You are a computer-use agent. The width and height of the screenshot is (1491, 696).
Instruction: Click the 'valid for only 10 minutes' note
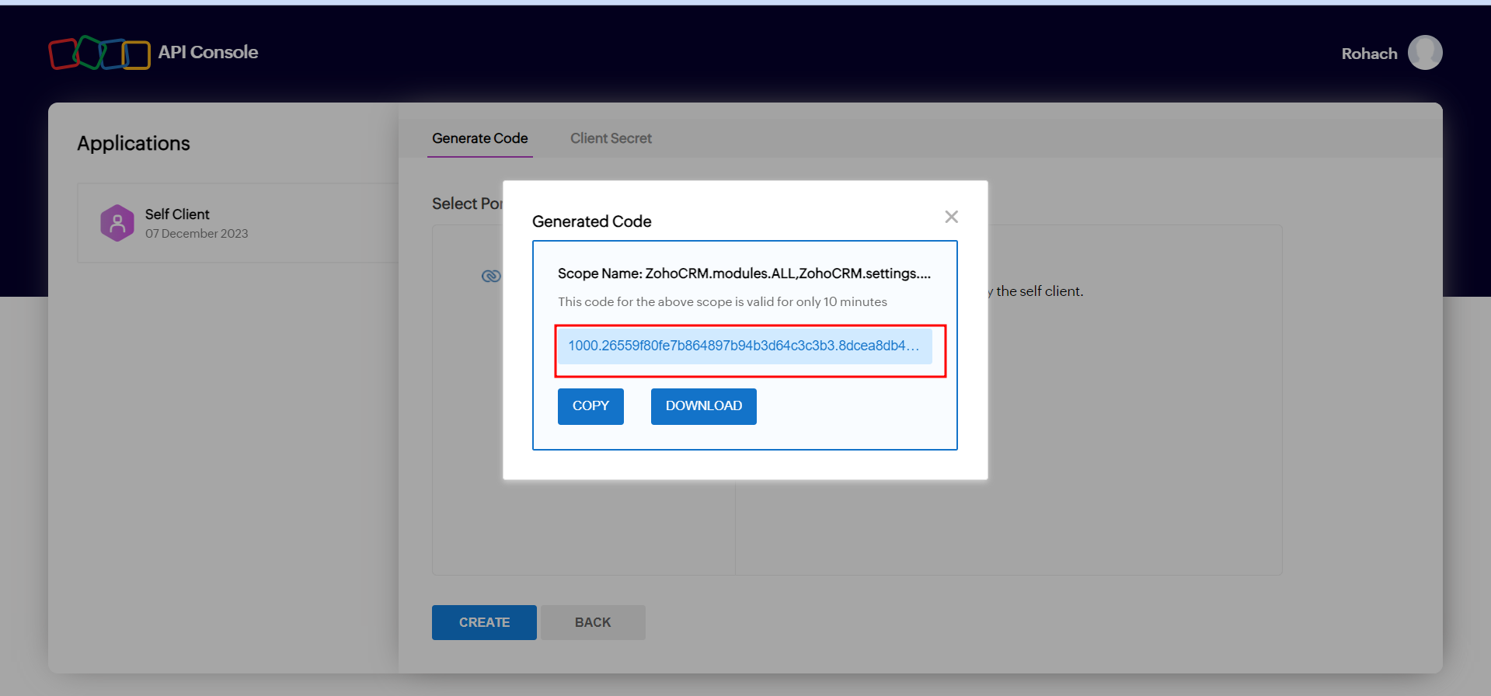pos(723,301)
